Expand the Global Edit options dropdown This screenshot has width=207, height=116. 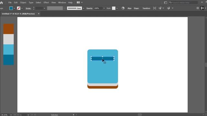tap(172, 8)
